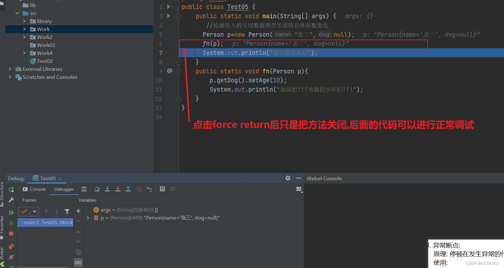Step over the current line

pyautogui.click(x=97, y=189)
